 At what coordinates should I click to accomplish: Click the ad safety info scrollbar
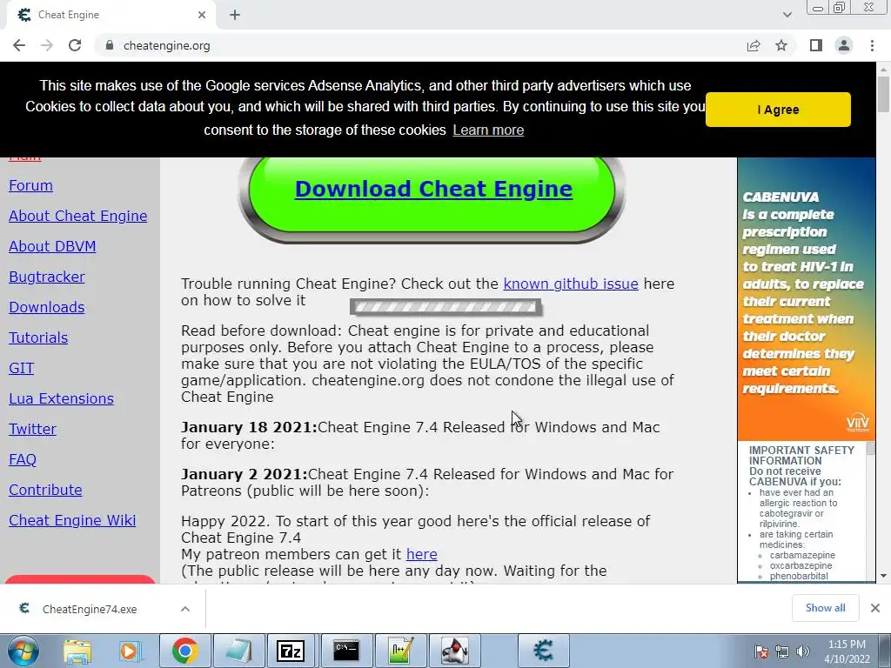point(870,450)
